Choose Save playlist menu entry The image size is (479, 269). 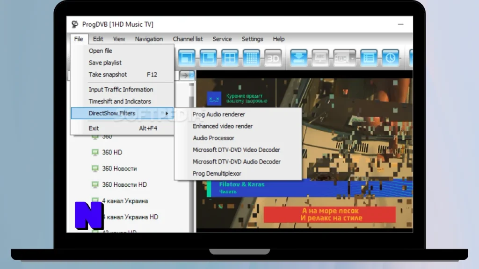(122, 63)
